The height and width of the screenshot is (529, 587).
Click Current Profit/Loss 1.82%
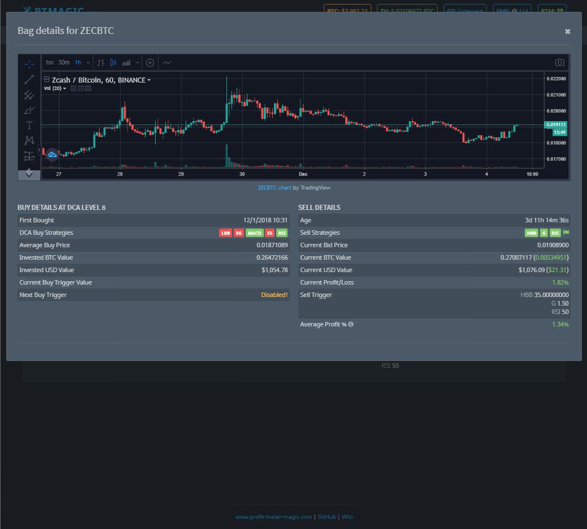click(x=560, y=282)
